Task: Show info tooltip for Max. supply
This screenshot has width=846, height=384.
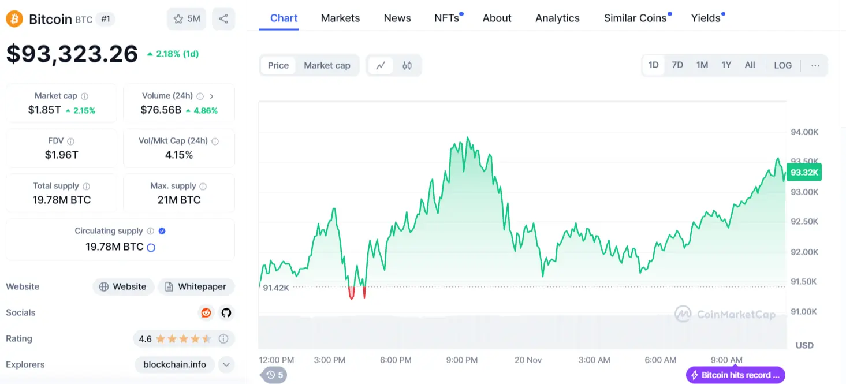Action: click(203, 187)
